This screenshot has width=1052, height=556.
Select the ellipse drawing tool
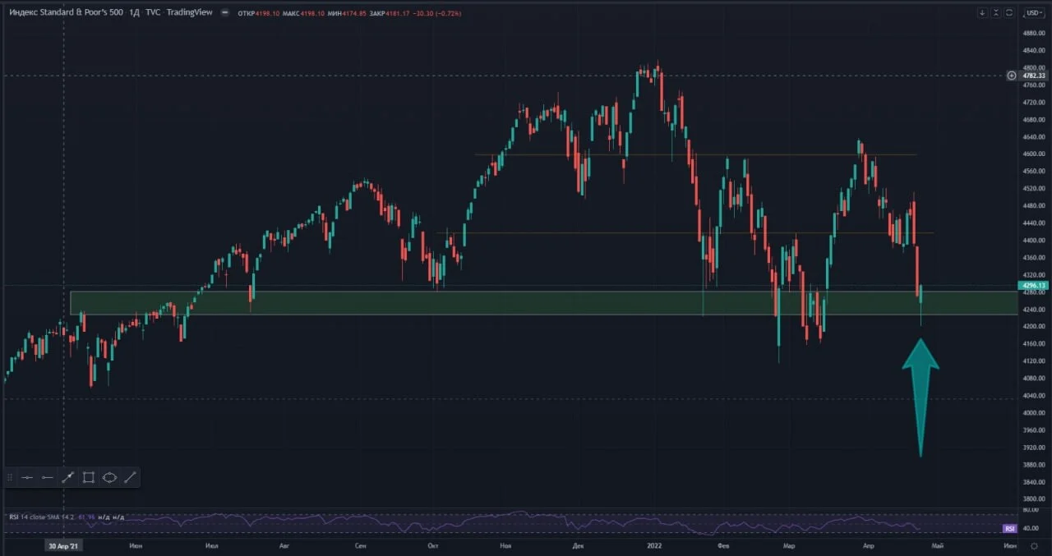coord(109,477)
